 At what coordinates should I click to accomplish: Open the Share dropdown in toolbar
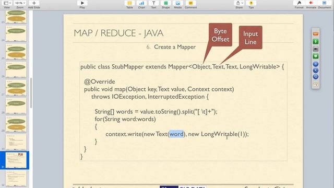pyautogui.click(x=239, y=3)
